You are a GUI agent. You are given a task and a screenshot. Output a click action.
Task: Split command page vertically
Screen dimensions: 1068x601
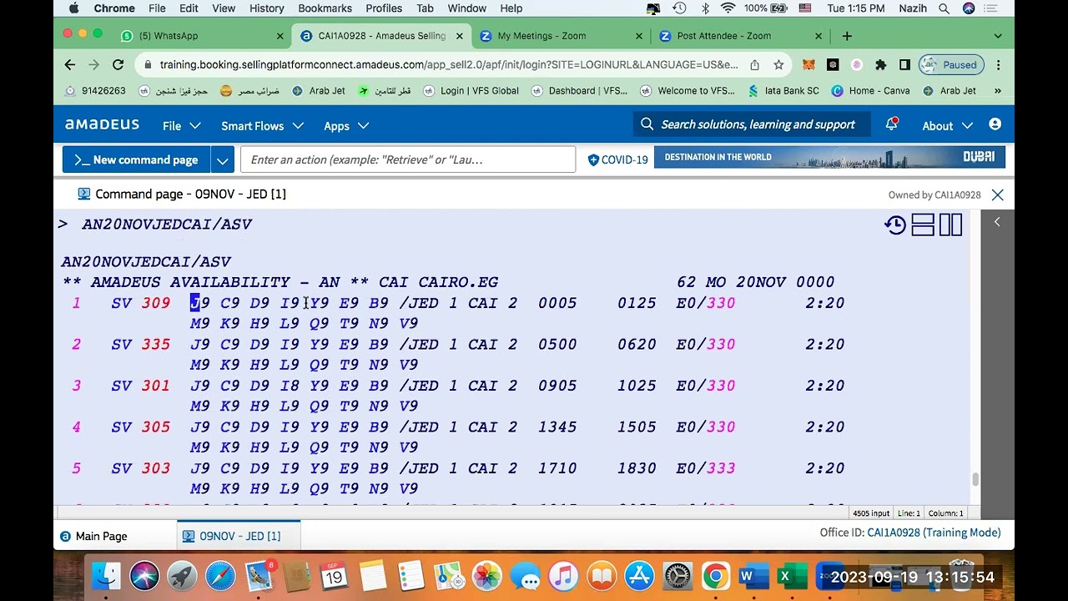(951, 225)
